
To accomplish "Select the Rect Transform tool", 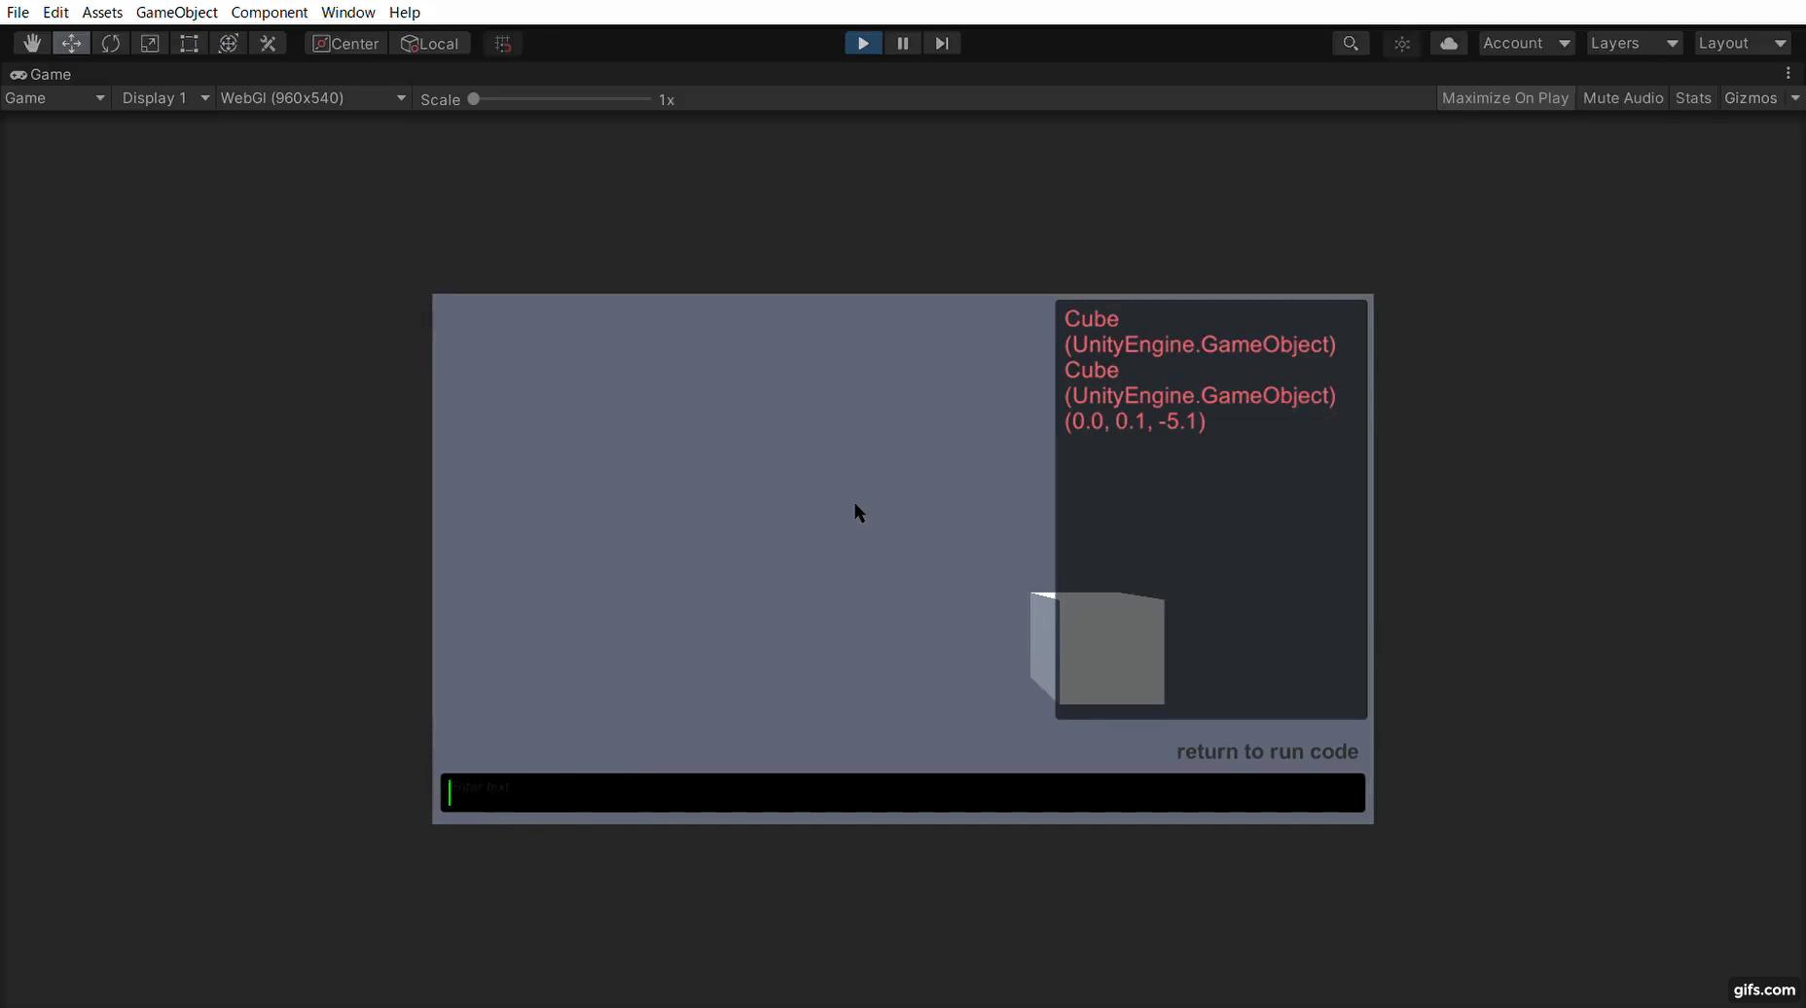I will tap(189, 43).
